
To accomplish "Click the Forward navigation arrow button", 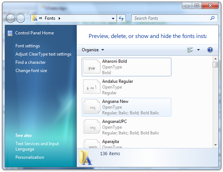I will pos(20,18).
